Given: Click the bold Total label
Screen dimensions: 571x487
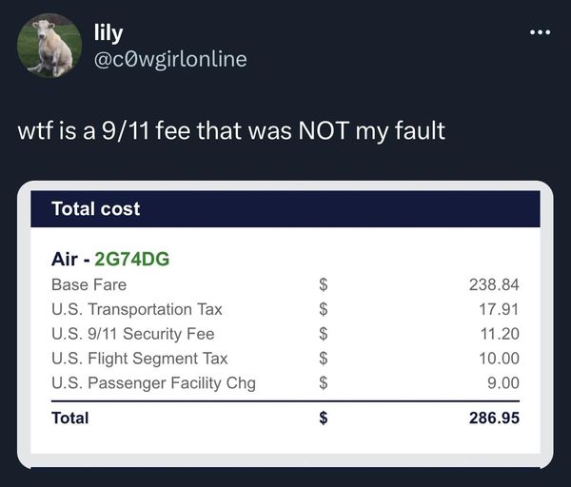Looking at the screenshot, I should [x=69, y=418].
